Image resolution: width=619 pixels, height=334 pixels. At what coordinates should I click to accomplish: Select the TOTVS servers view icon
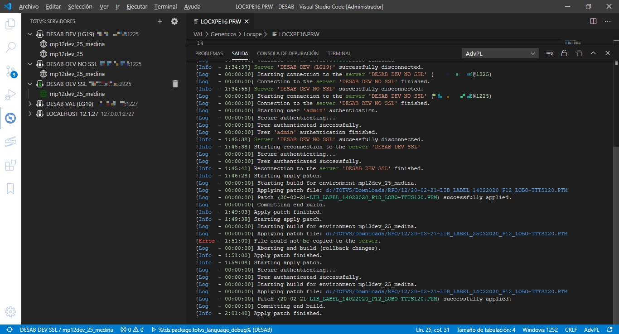coord(11,118)
